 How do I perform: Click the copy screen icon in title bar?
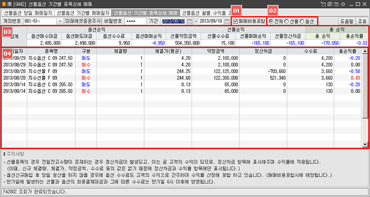pyautogui.click(x=330, y=4)
